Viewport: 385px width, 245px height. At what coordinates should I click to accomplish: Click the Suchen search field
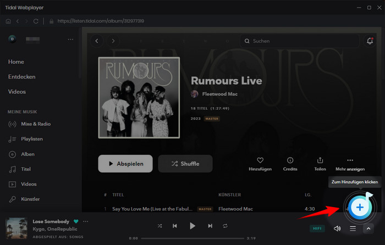point(300,41)
